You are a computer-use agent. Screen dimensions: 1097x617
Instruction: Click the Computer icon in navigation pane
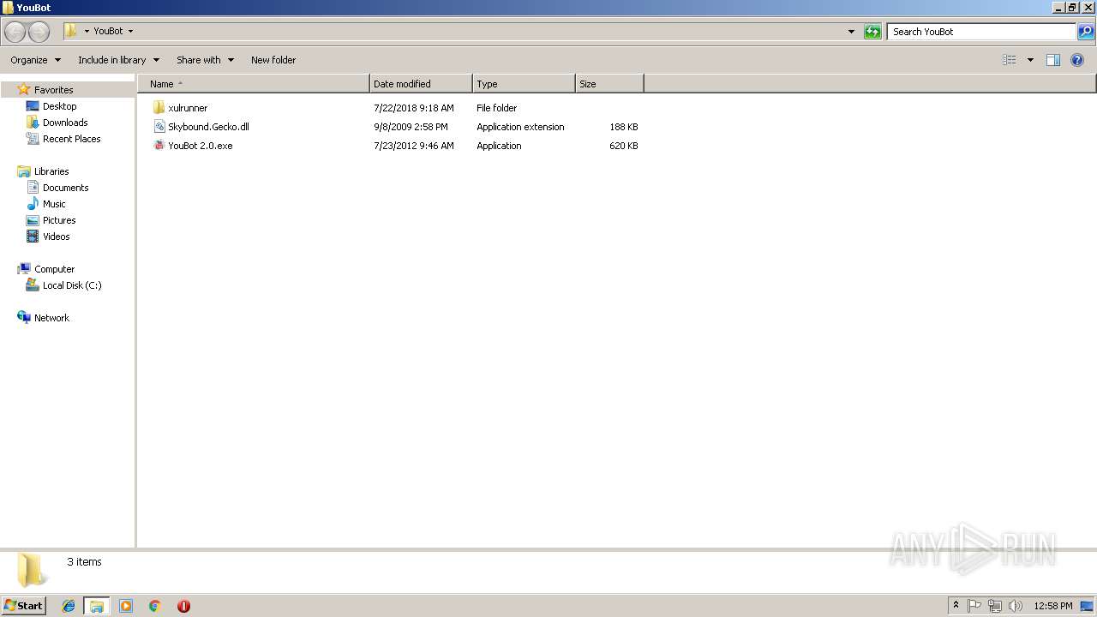[x=24, y=269]
